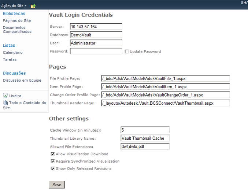Click the File Profile Page field
This screenshot has width=248, height=190.
tap(166, 78)
